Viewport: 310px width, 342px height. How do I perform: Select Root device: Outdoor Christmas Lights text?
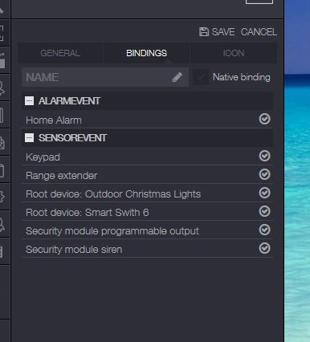click(113, 194)
